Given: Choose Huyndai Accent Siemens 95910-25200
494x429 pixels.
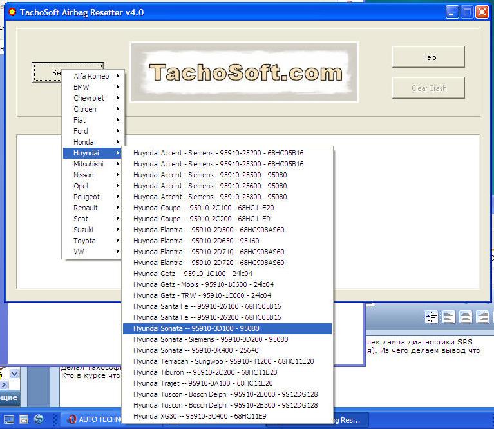Looking at the screenshot, I should (227, 153).
